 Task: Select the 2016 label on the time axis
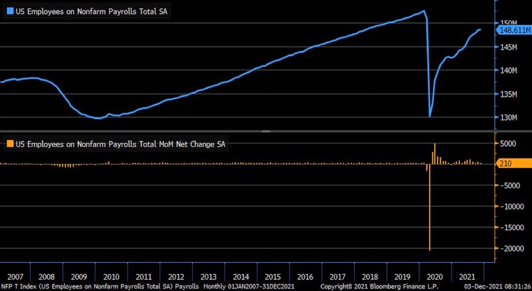coord(305,277)
